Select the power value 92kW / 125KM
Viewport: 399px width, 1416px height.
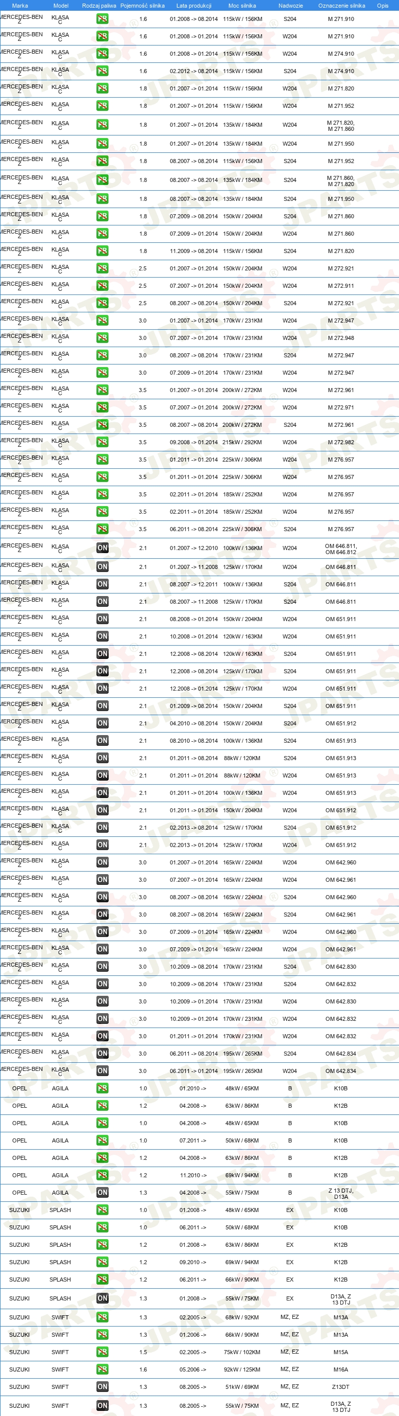click(x=242, y=1369)
